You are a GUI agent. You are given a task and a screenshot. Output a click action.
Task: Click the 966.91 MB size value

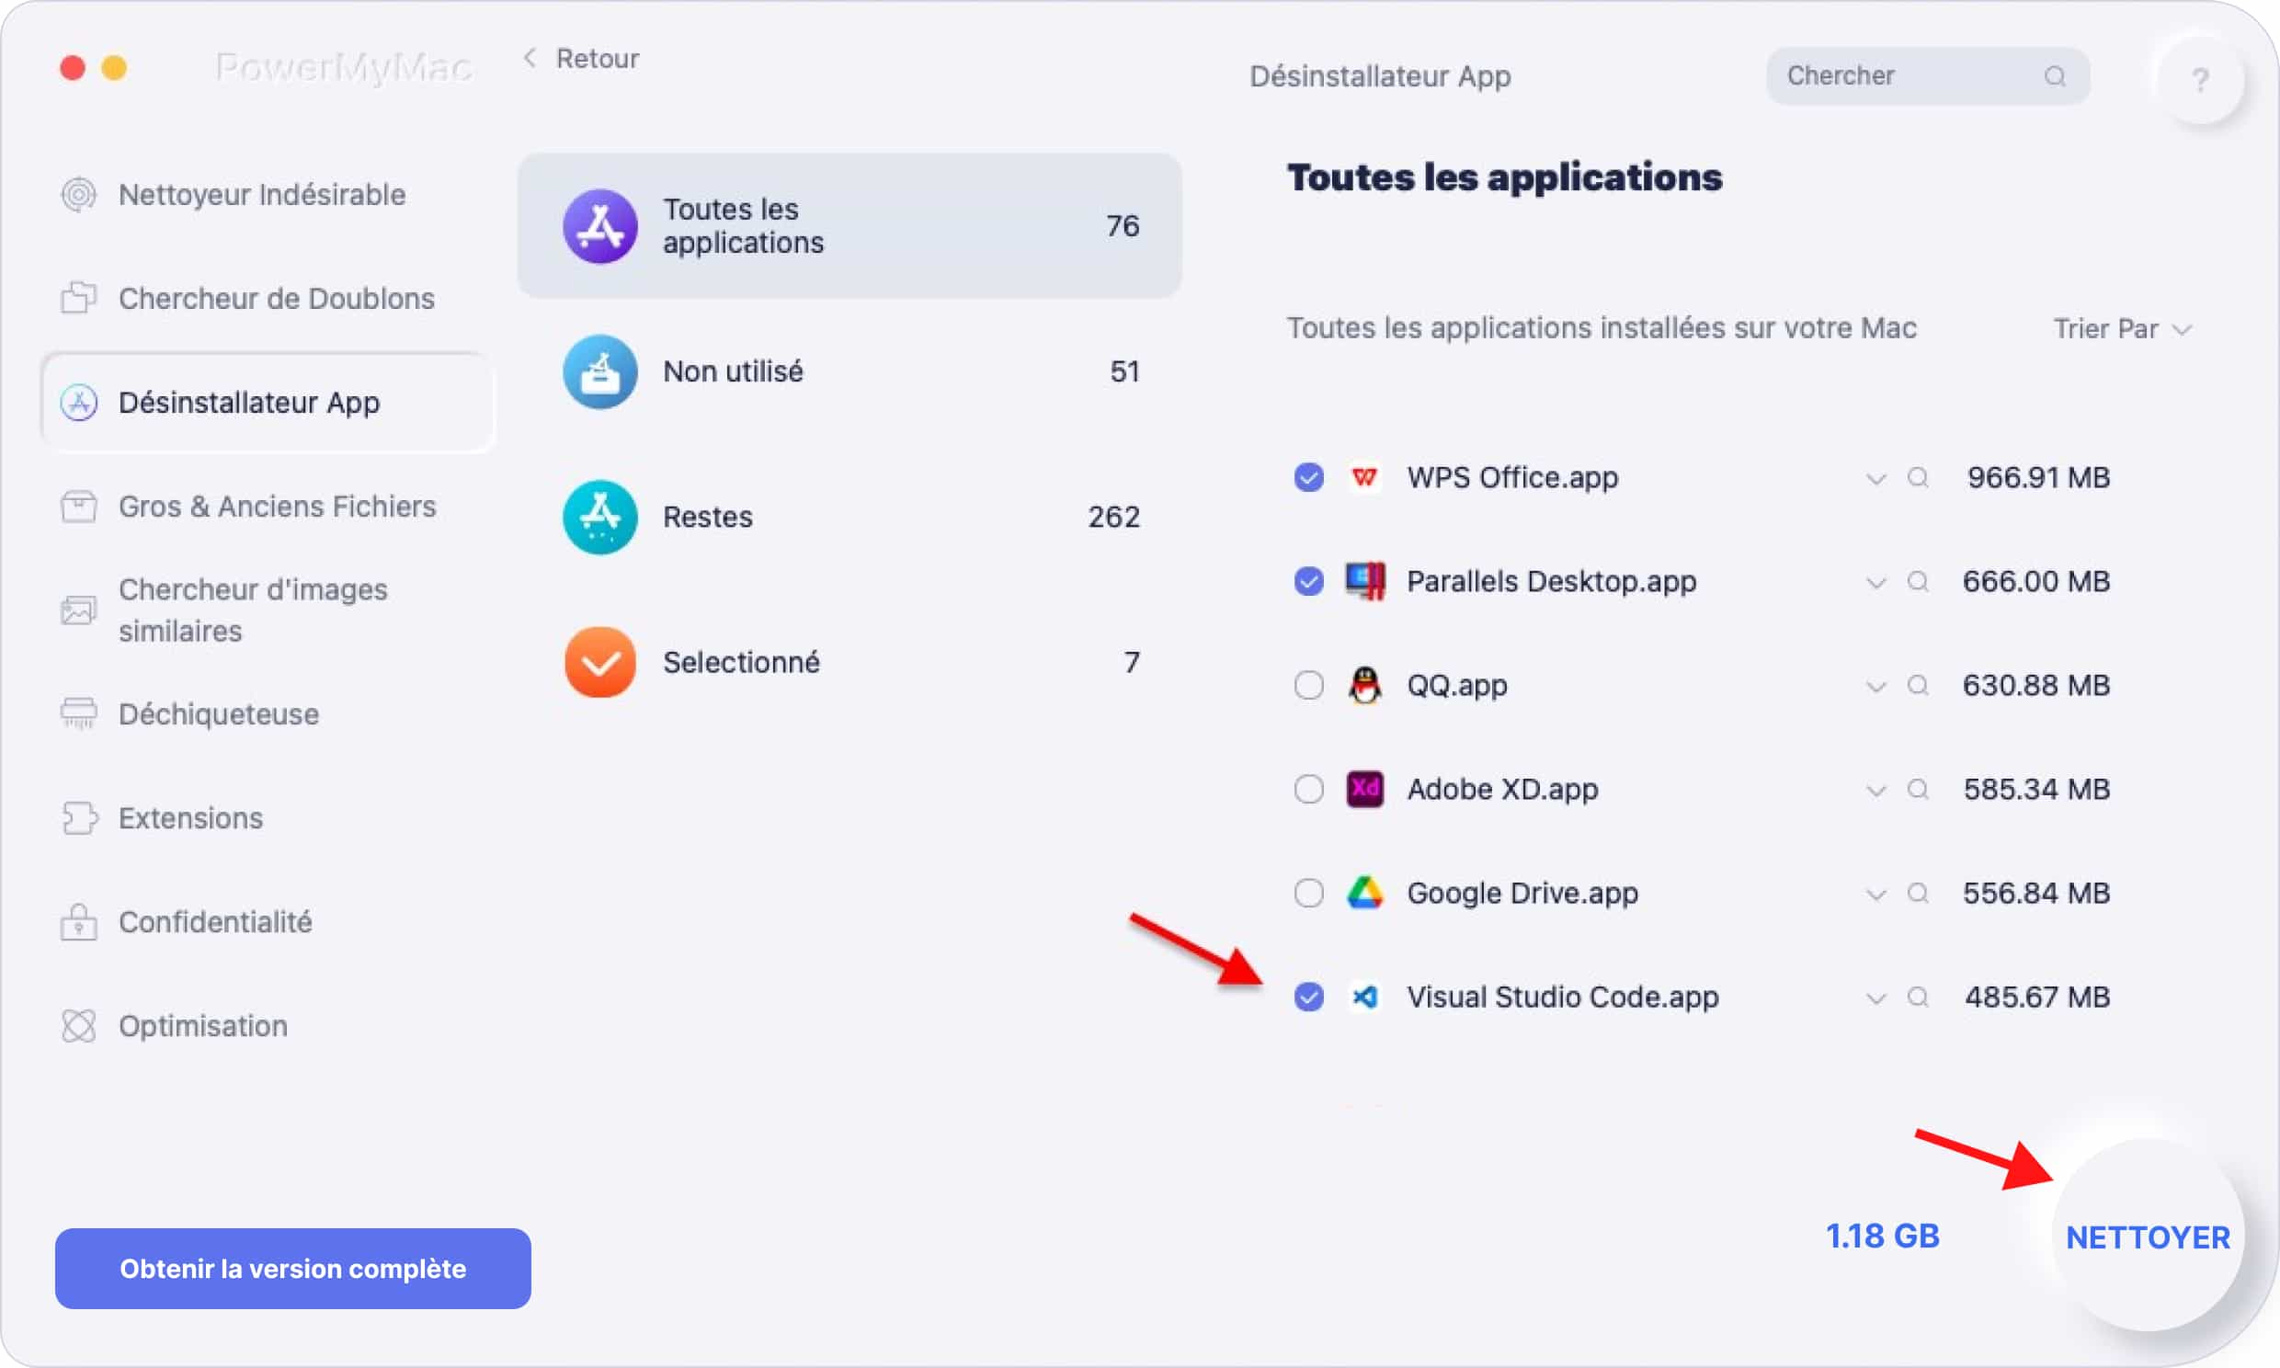tap(2038, 477)
